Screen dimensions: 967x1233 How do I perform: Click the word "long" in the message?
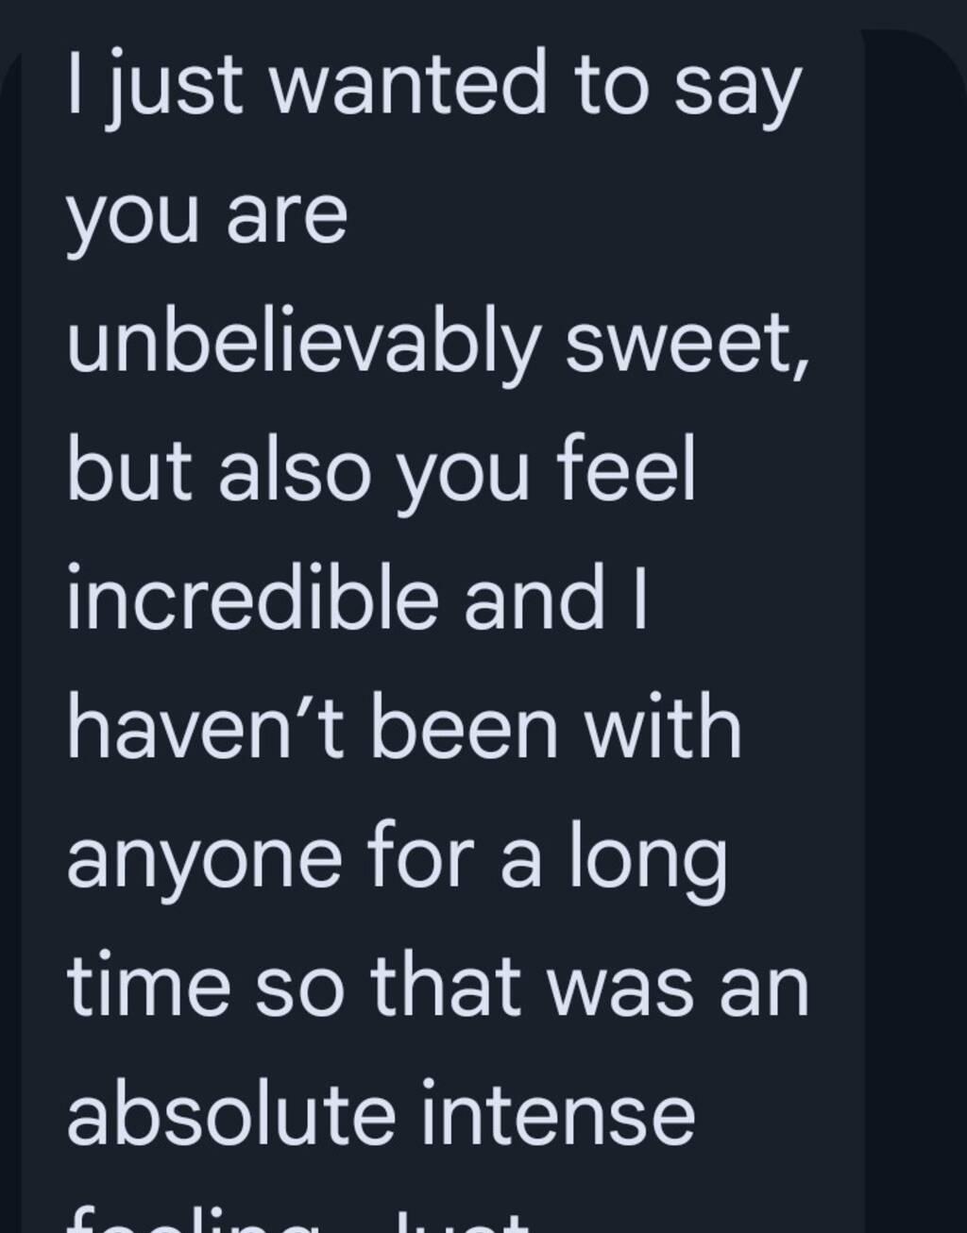pos(648,861)
